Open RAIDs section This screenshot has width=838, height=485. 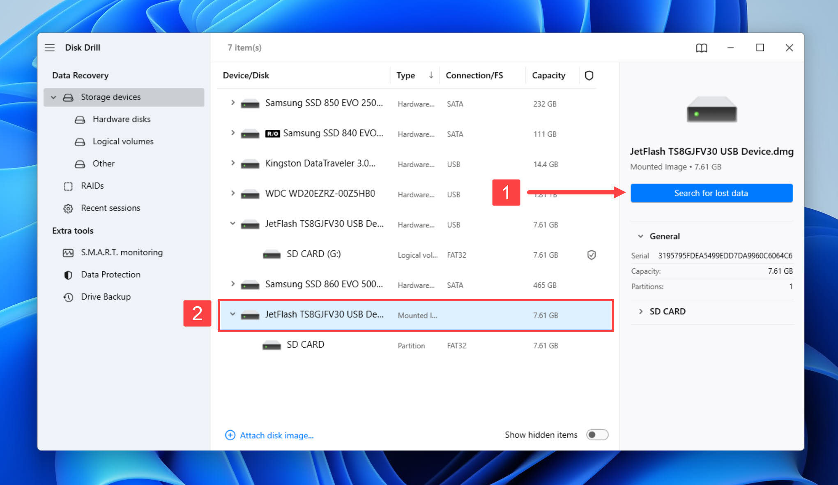92,186
